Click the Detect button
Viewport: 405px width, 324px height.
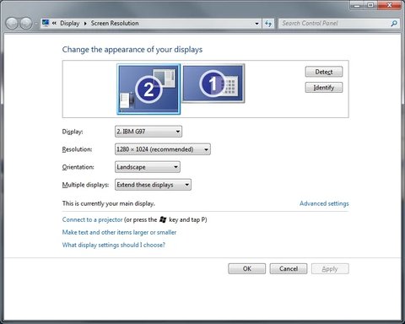pyautogui.click(x=324, y=72)
